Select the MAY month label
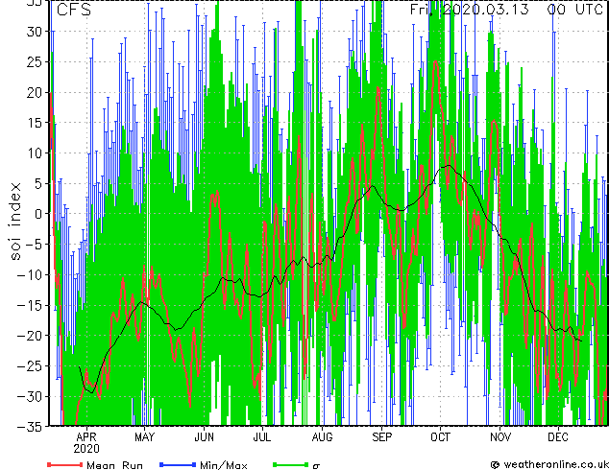609x470 pixels. (x=144, y=437)
